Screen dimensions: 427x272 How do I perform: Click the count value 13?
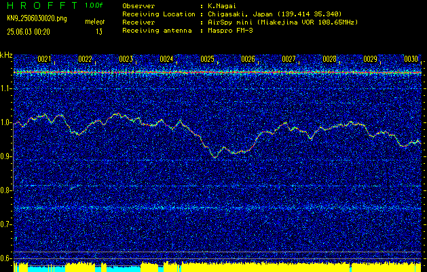99,32
